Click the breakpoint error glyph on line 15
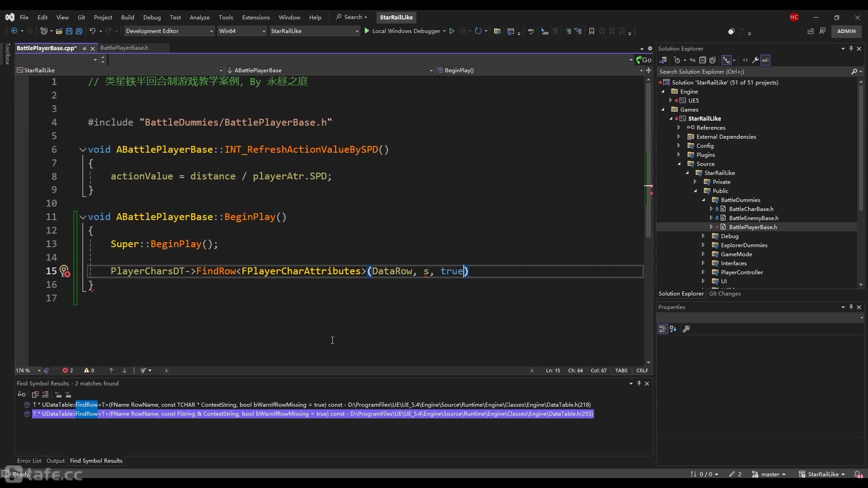This screenshot has height=488, width=868. tap(65, 271)
